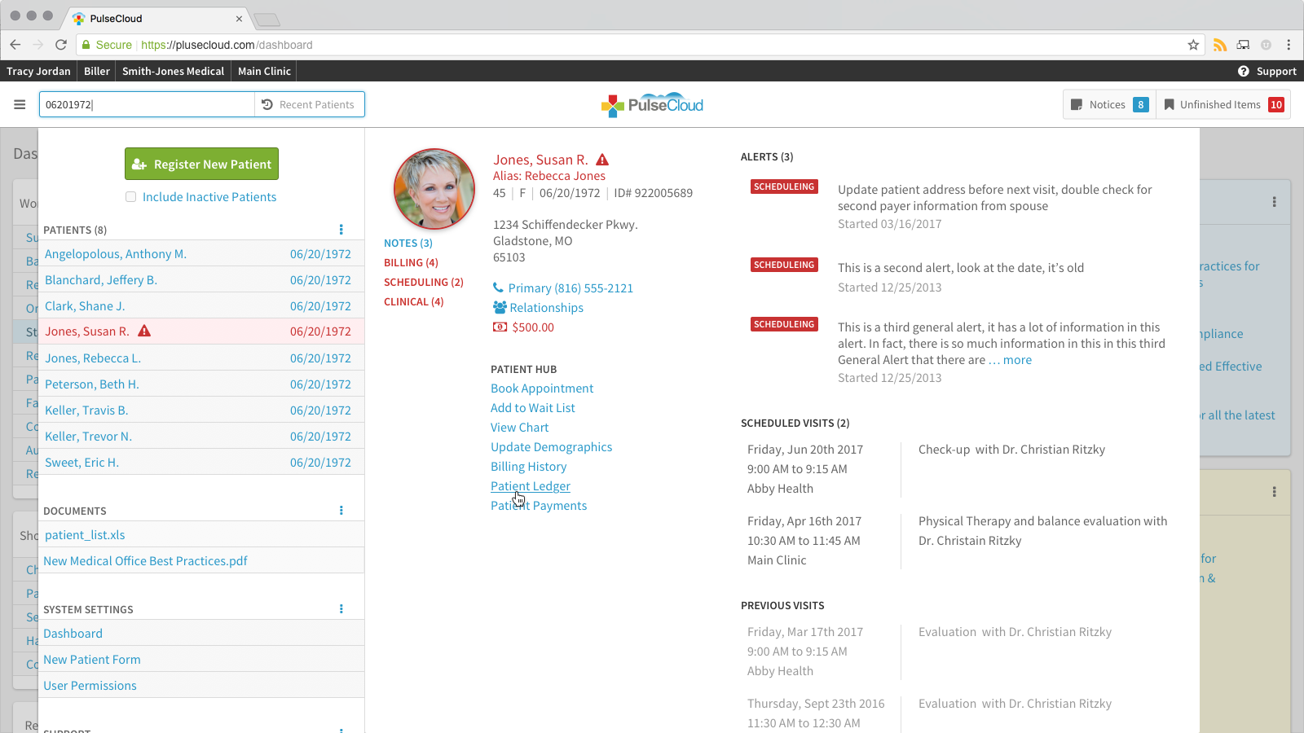Click Susan Jones's profile photo
The image size is (1304, 733).
(434, 189)
